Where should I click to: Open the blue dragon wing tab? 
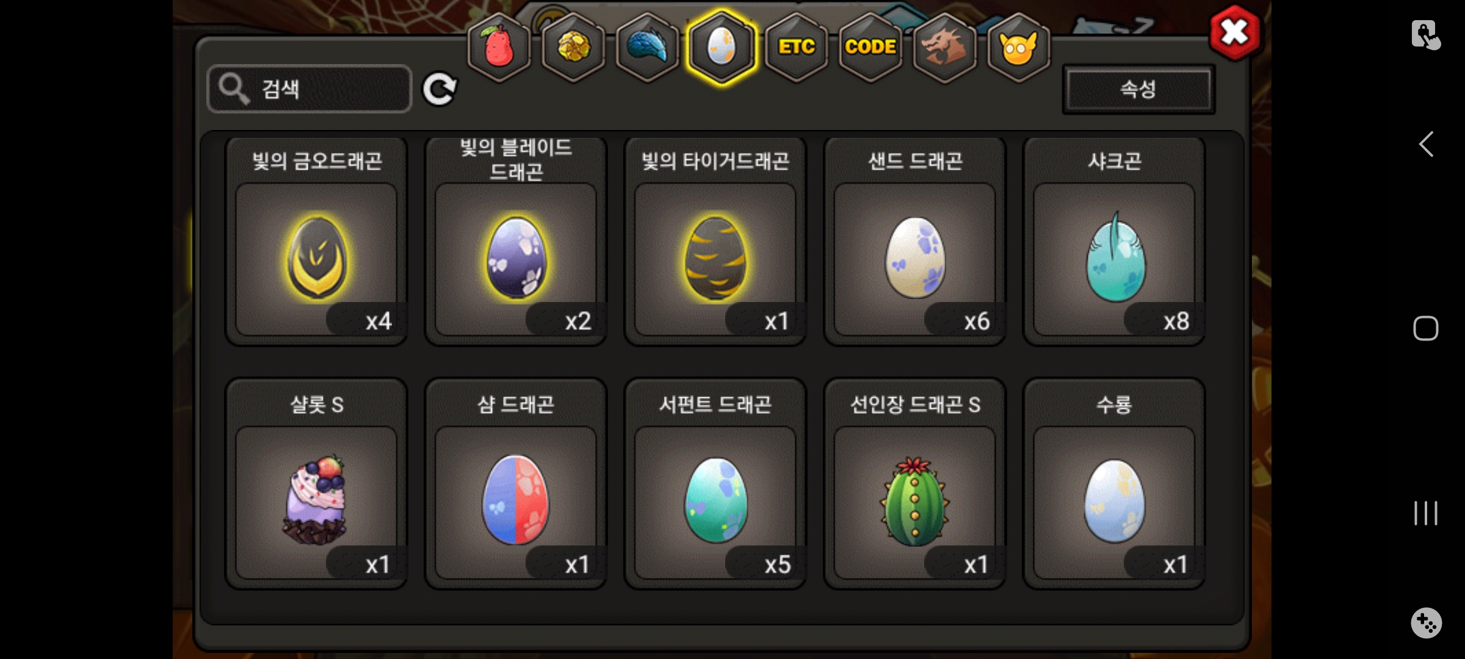648,47
